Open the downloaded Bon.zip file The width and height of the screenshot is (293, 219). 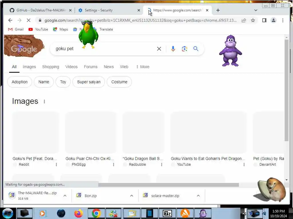[91, 196]
